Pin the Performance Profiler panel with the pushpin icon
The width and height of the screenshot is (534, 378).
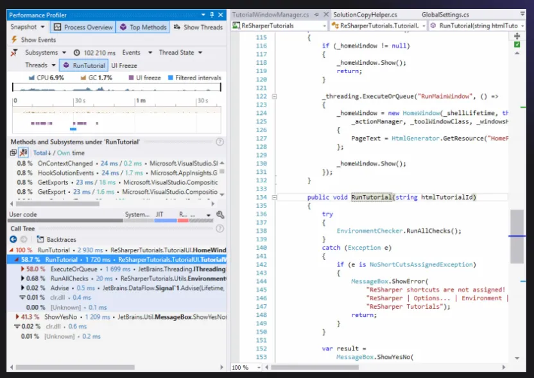(212, 15)
